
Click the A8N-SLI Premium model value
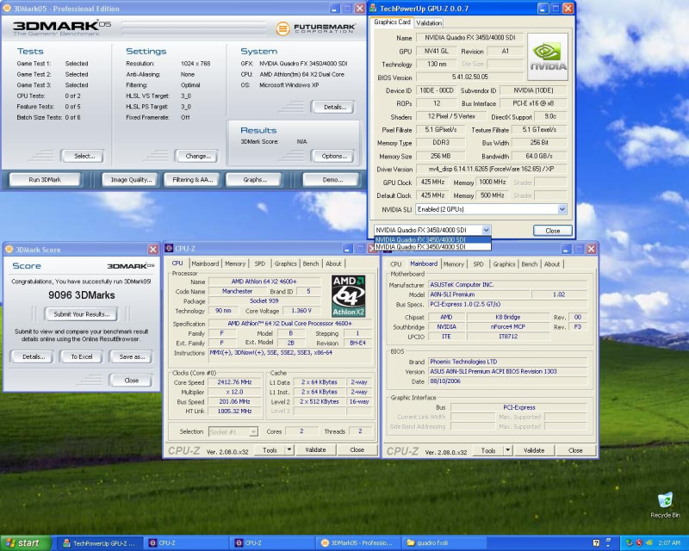[x=479, y=294]
